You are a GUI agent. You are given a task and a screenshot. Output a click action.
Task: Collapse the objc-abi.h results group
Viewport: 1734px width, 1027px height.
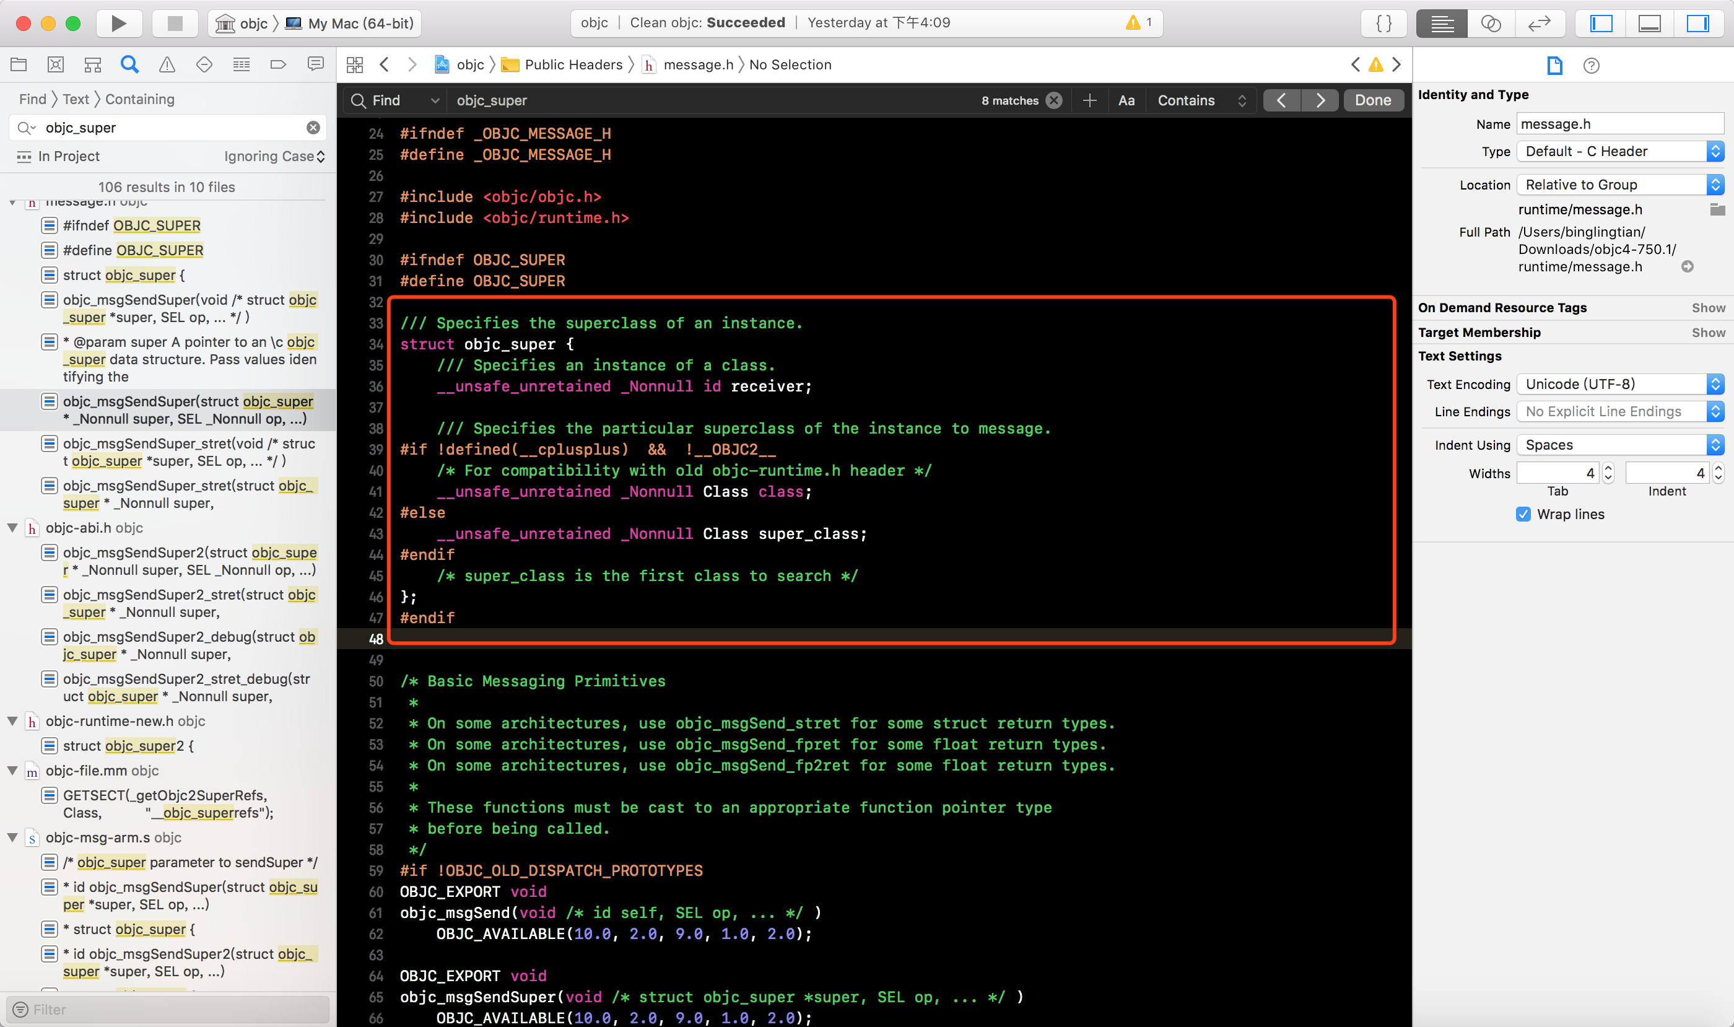pyautogui.click(x=12, y=528)
